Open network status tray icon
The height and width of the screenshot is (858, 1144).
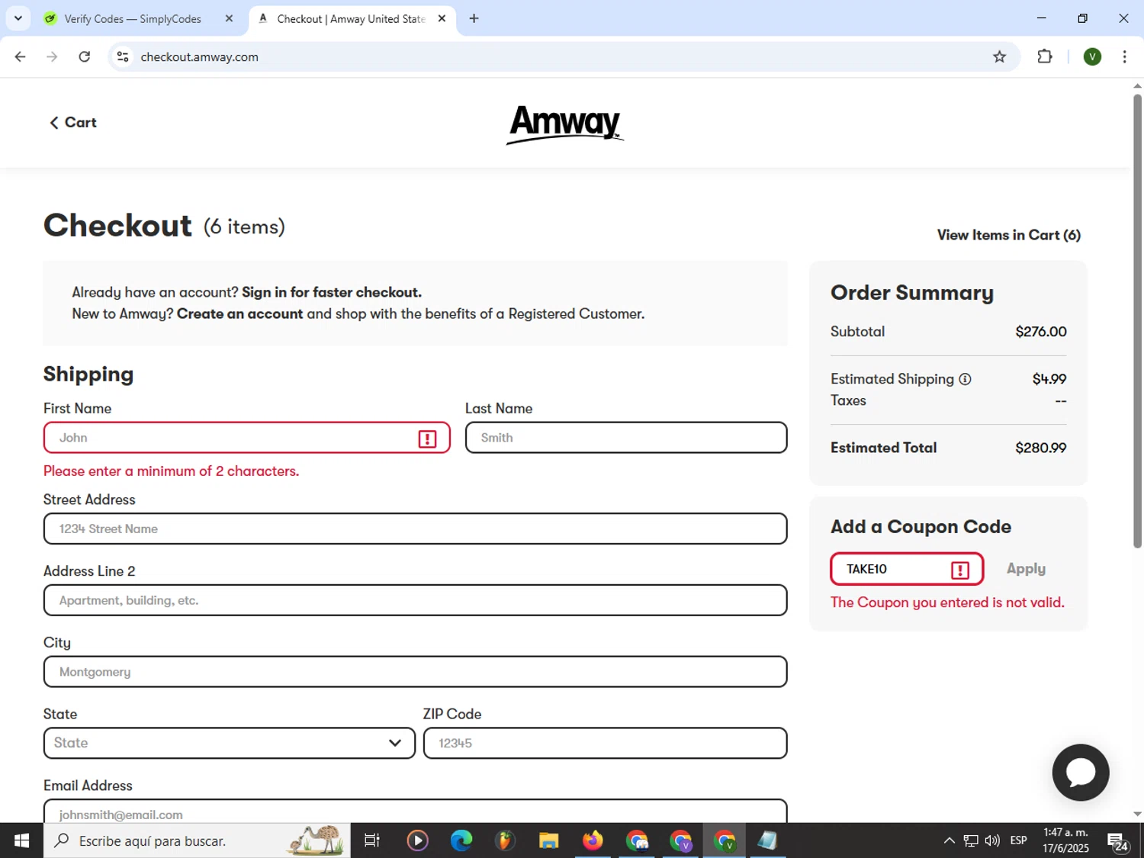click(x=971, y=840)
